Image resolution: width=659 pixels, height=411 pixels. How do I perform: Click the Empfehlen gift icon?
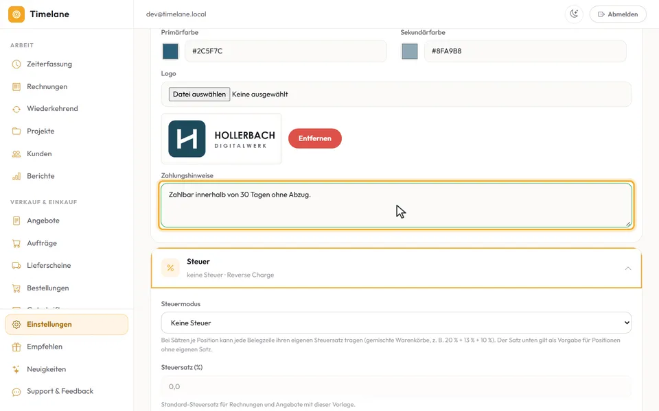[16, 347]
